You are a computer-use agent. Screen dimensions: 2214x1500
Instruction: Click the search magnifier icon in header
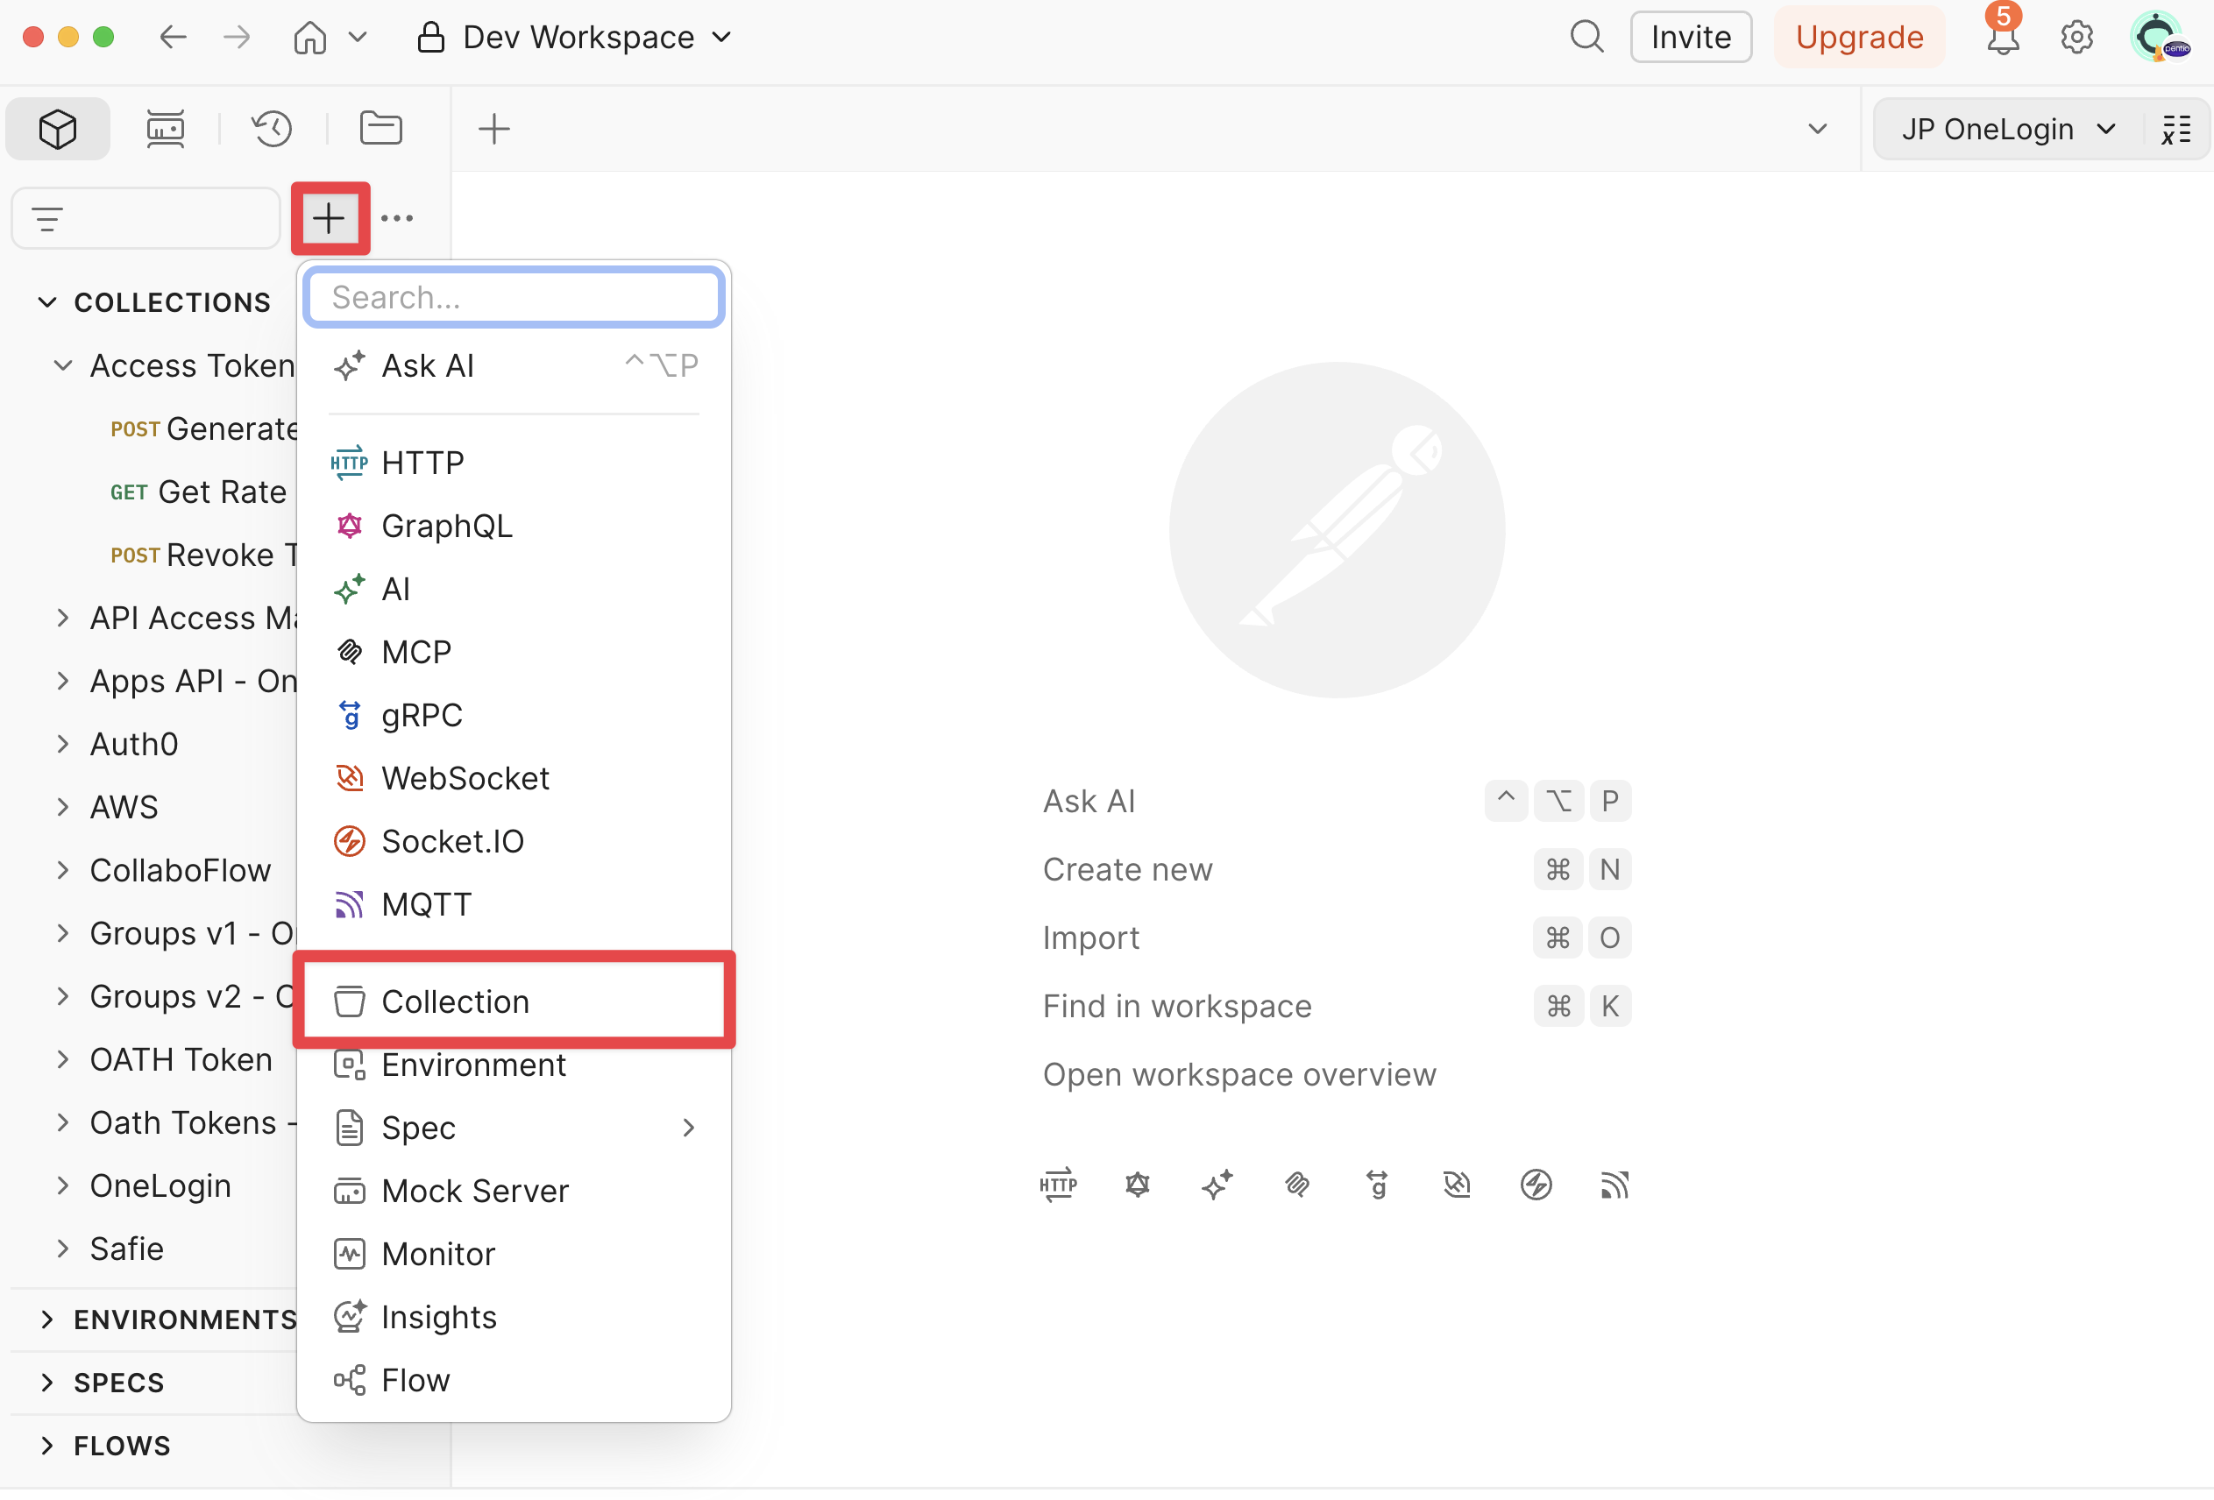(1586, 37)
